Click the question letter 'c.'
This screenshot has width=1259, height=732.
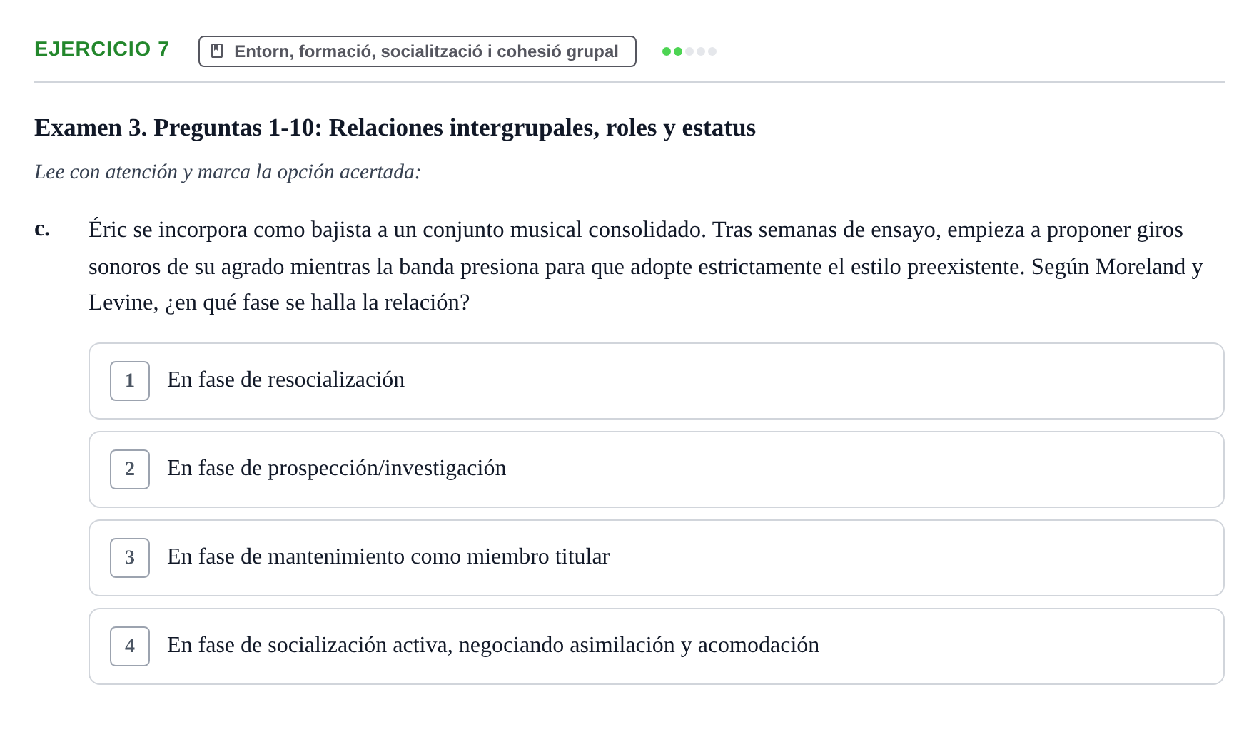42,229
